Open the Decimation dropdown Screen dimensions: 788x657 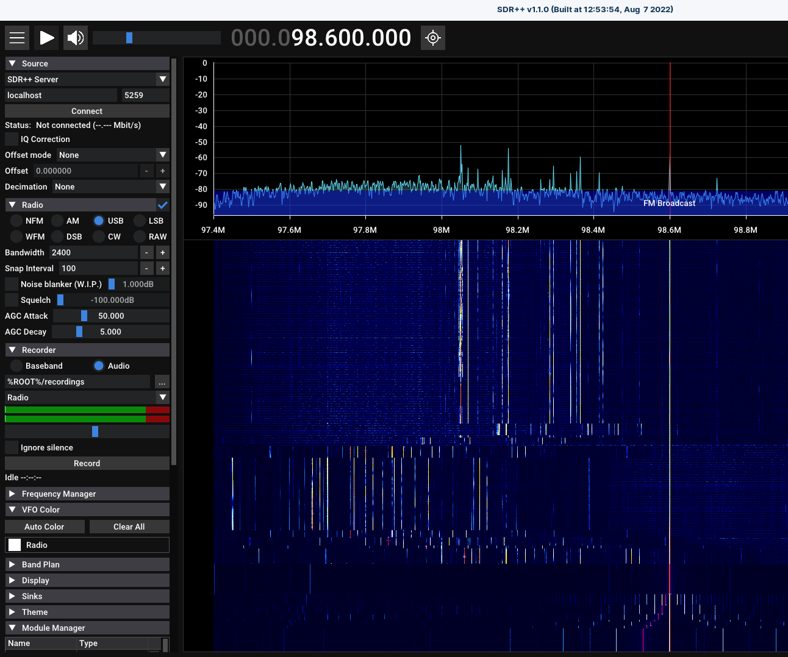tap(111, 186)
